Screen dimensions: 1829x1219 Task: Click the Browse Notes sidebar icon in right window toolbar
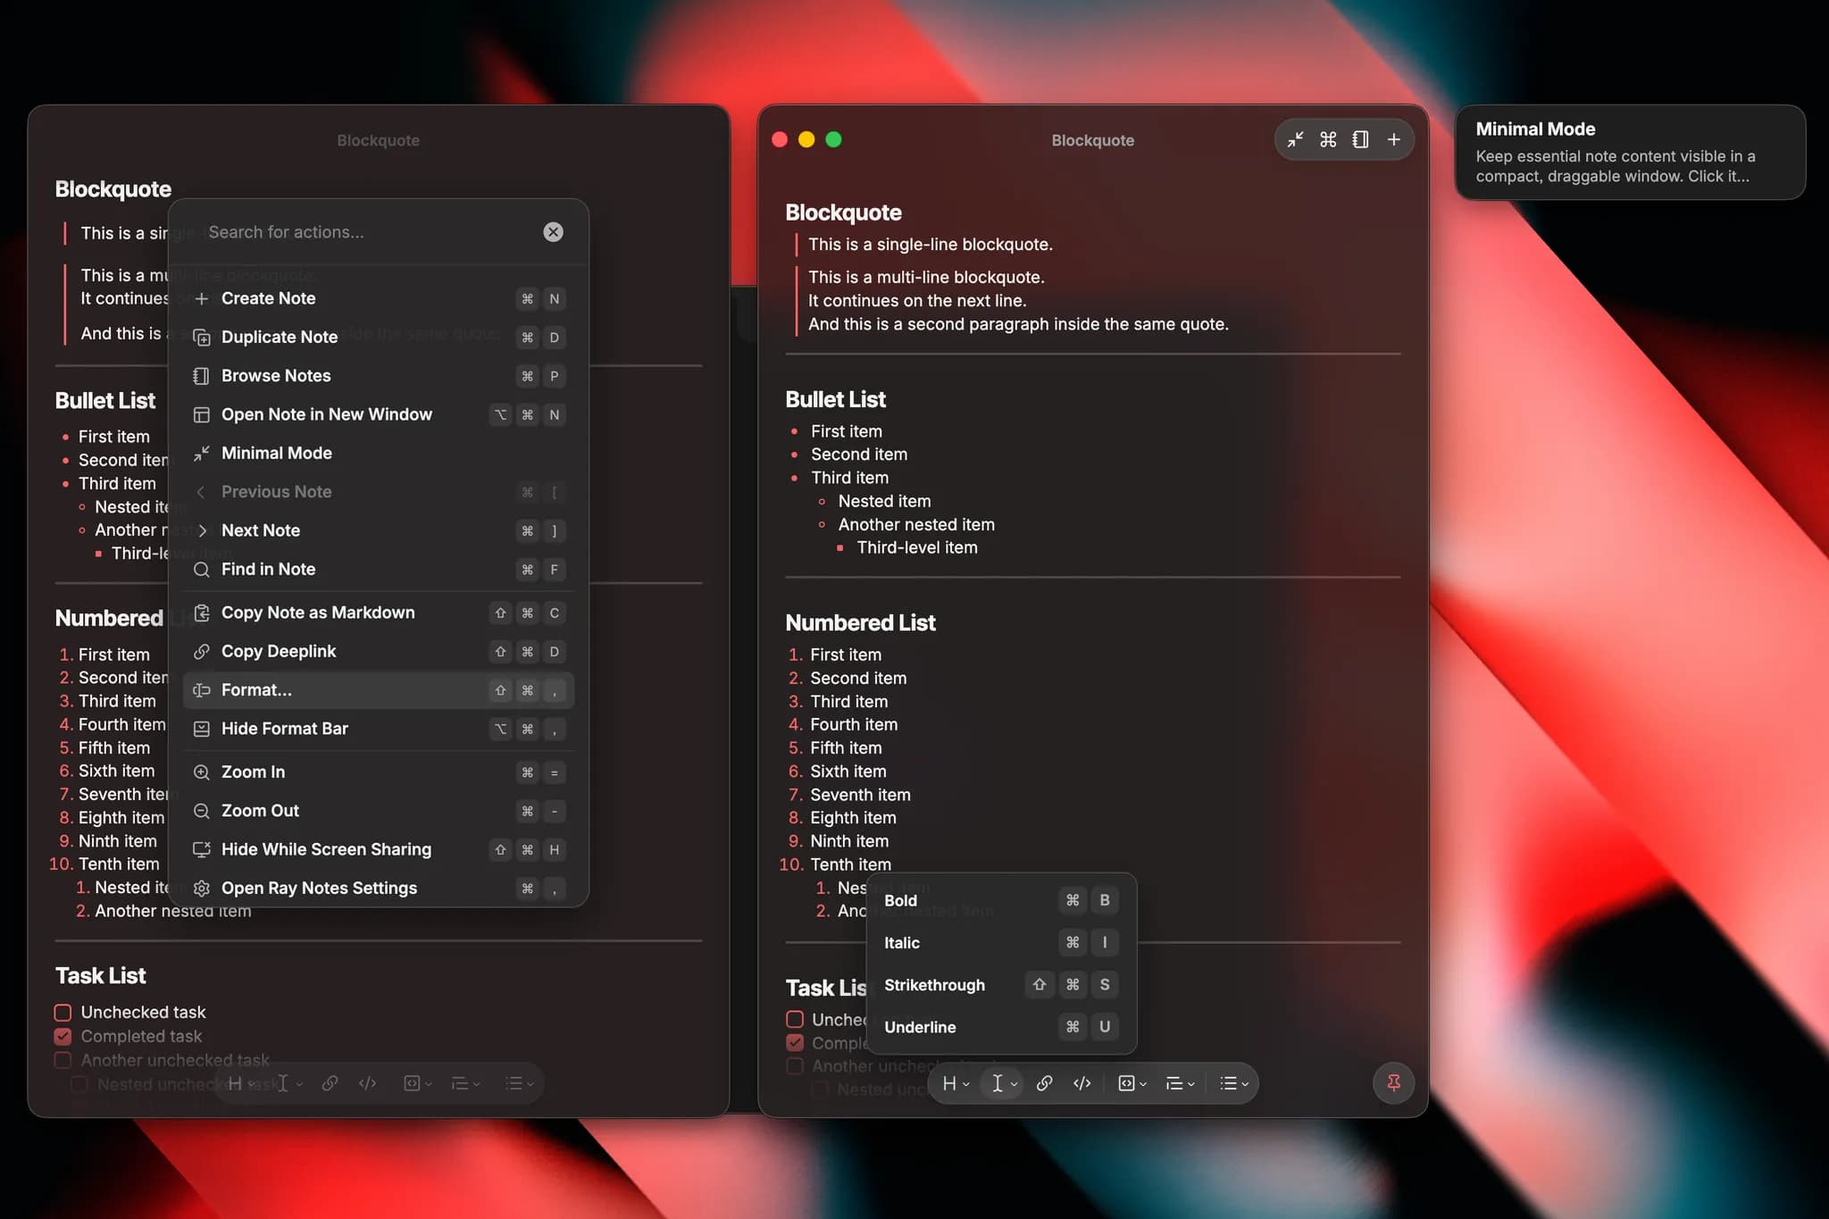1360,139
